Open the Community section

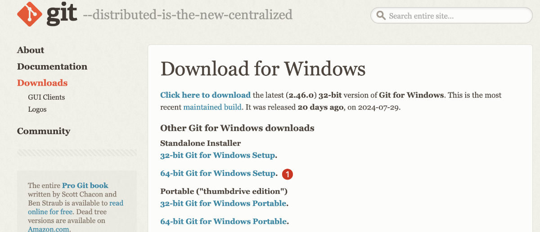44,131
